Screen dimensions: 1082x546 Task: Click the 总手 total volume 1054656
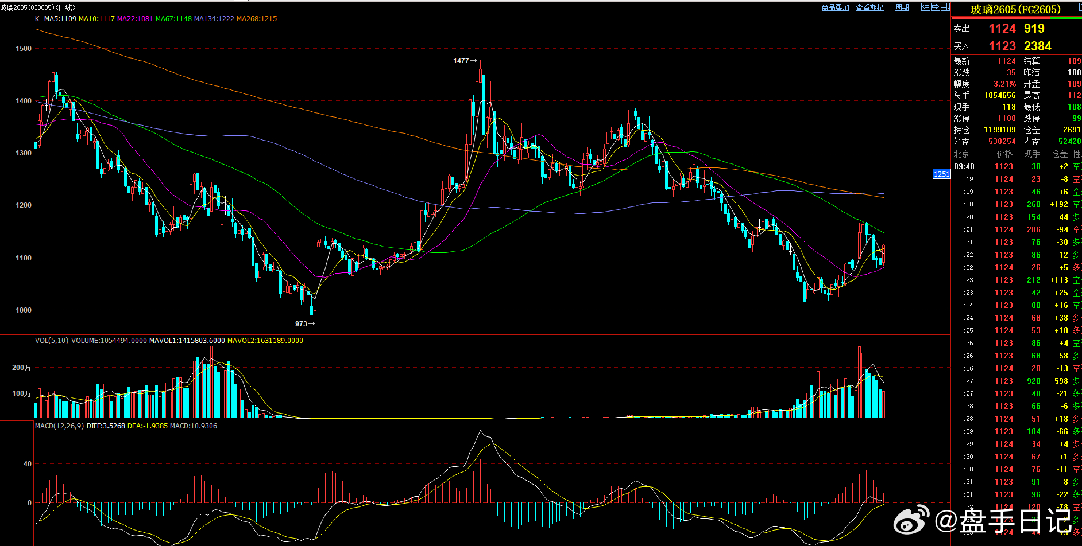(999, 95)
